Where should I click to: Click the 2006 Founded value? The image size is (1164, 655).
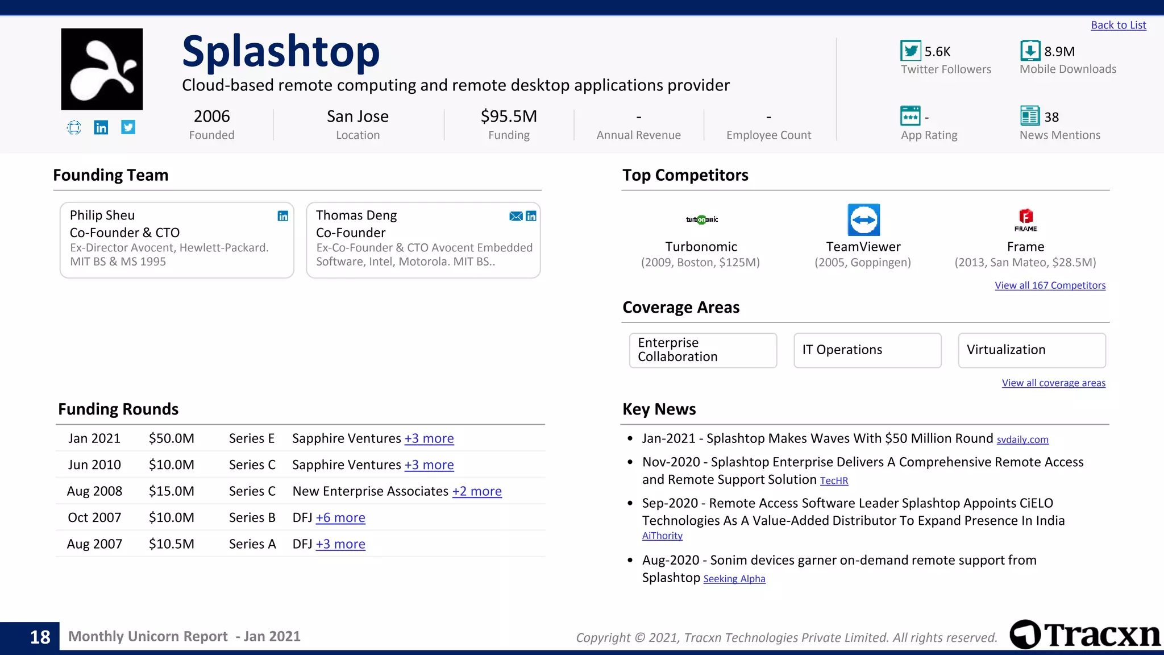211,117
